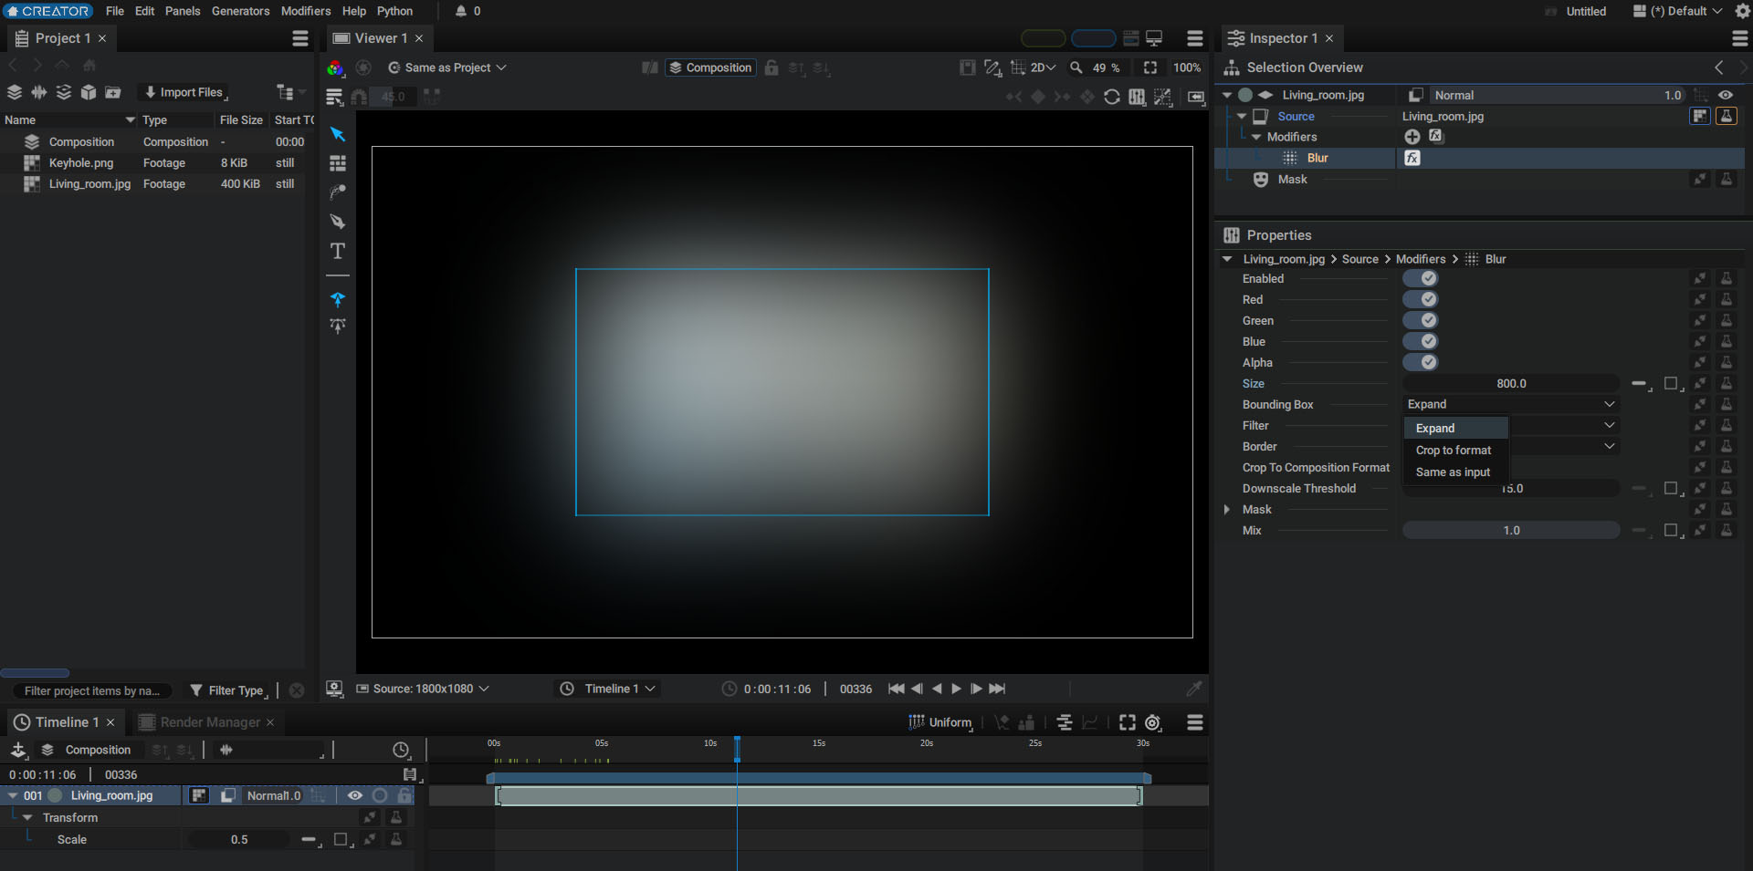Image resolution: width=1753 pixels, height=871 pixels.
Task: Open the Same as Project dropdown
Action: 447,67
